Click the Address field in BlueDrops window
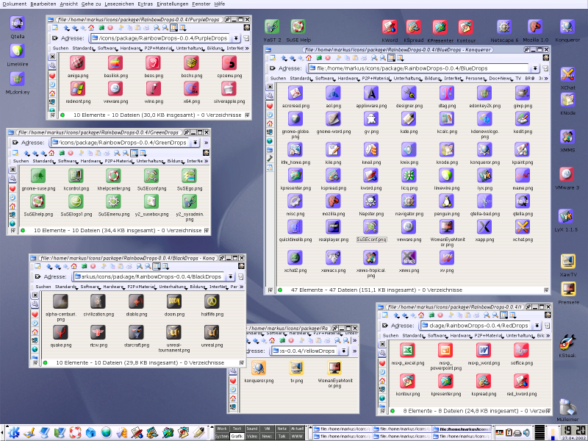The width and height of the screenshot is (588, 441). pos(419,68)
